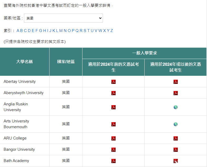Open Bath Academy 2024-or-after PDF icon
This screenshot has width=207, height=167.
tap(176, 161)
